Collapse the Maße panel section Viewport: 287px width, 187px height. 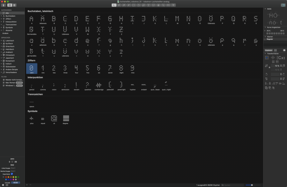pos(265,9)
